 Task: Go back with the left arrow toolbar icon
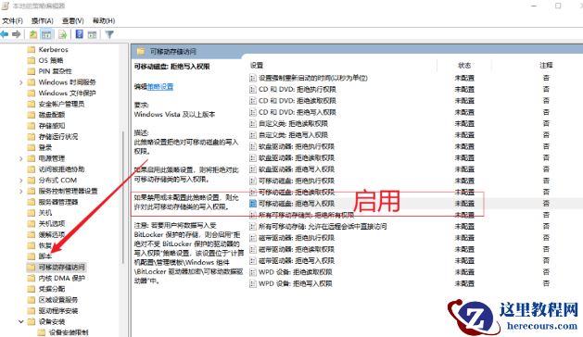(5, 34)
